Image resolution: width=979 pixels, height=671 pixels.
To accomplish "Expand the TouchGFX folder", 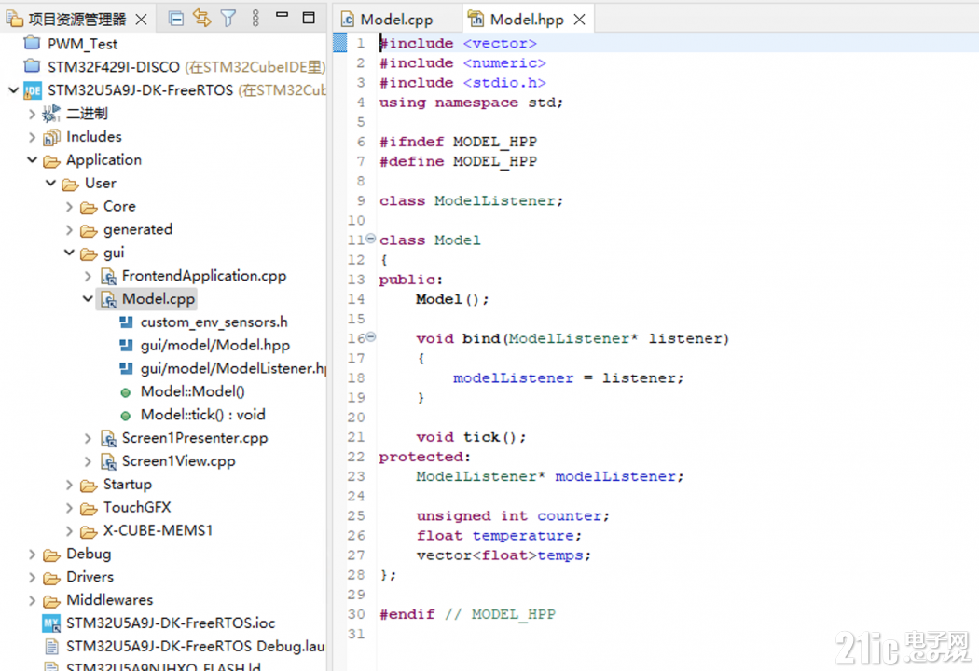I will 69,508.
